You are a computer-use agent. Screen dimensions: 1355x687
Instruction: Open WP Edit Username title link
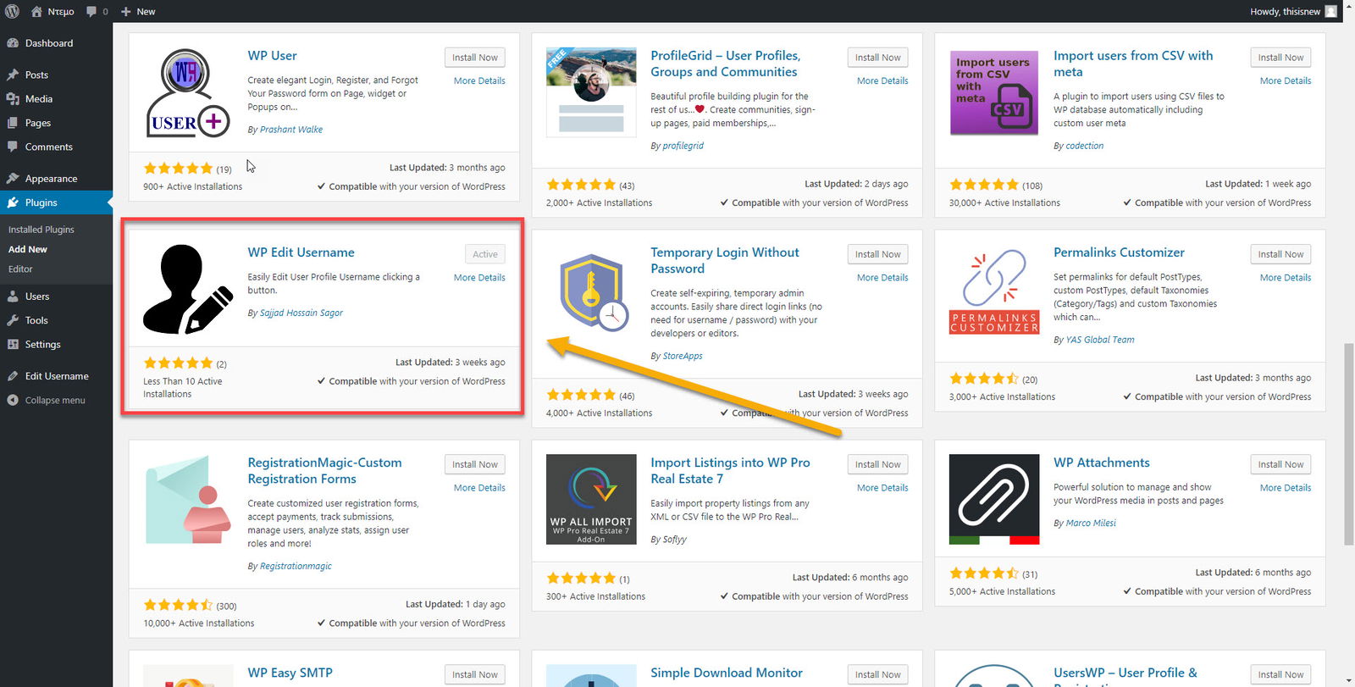301,252
